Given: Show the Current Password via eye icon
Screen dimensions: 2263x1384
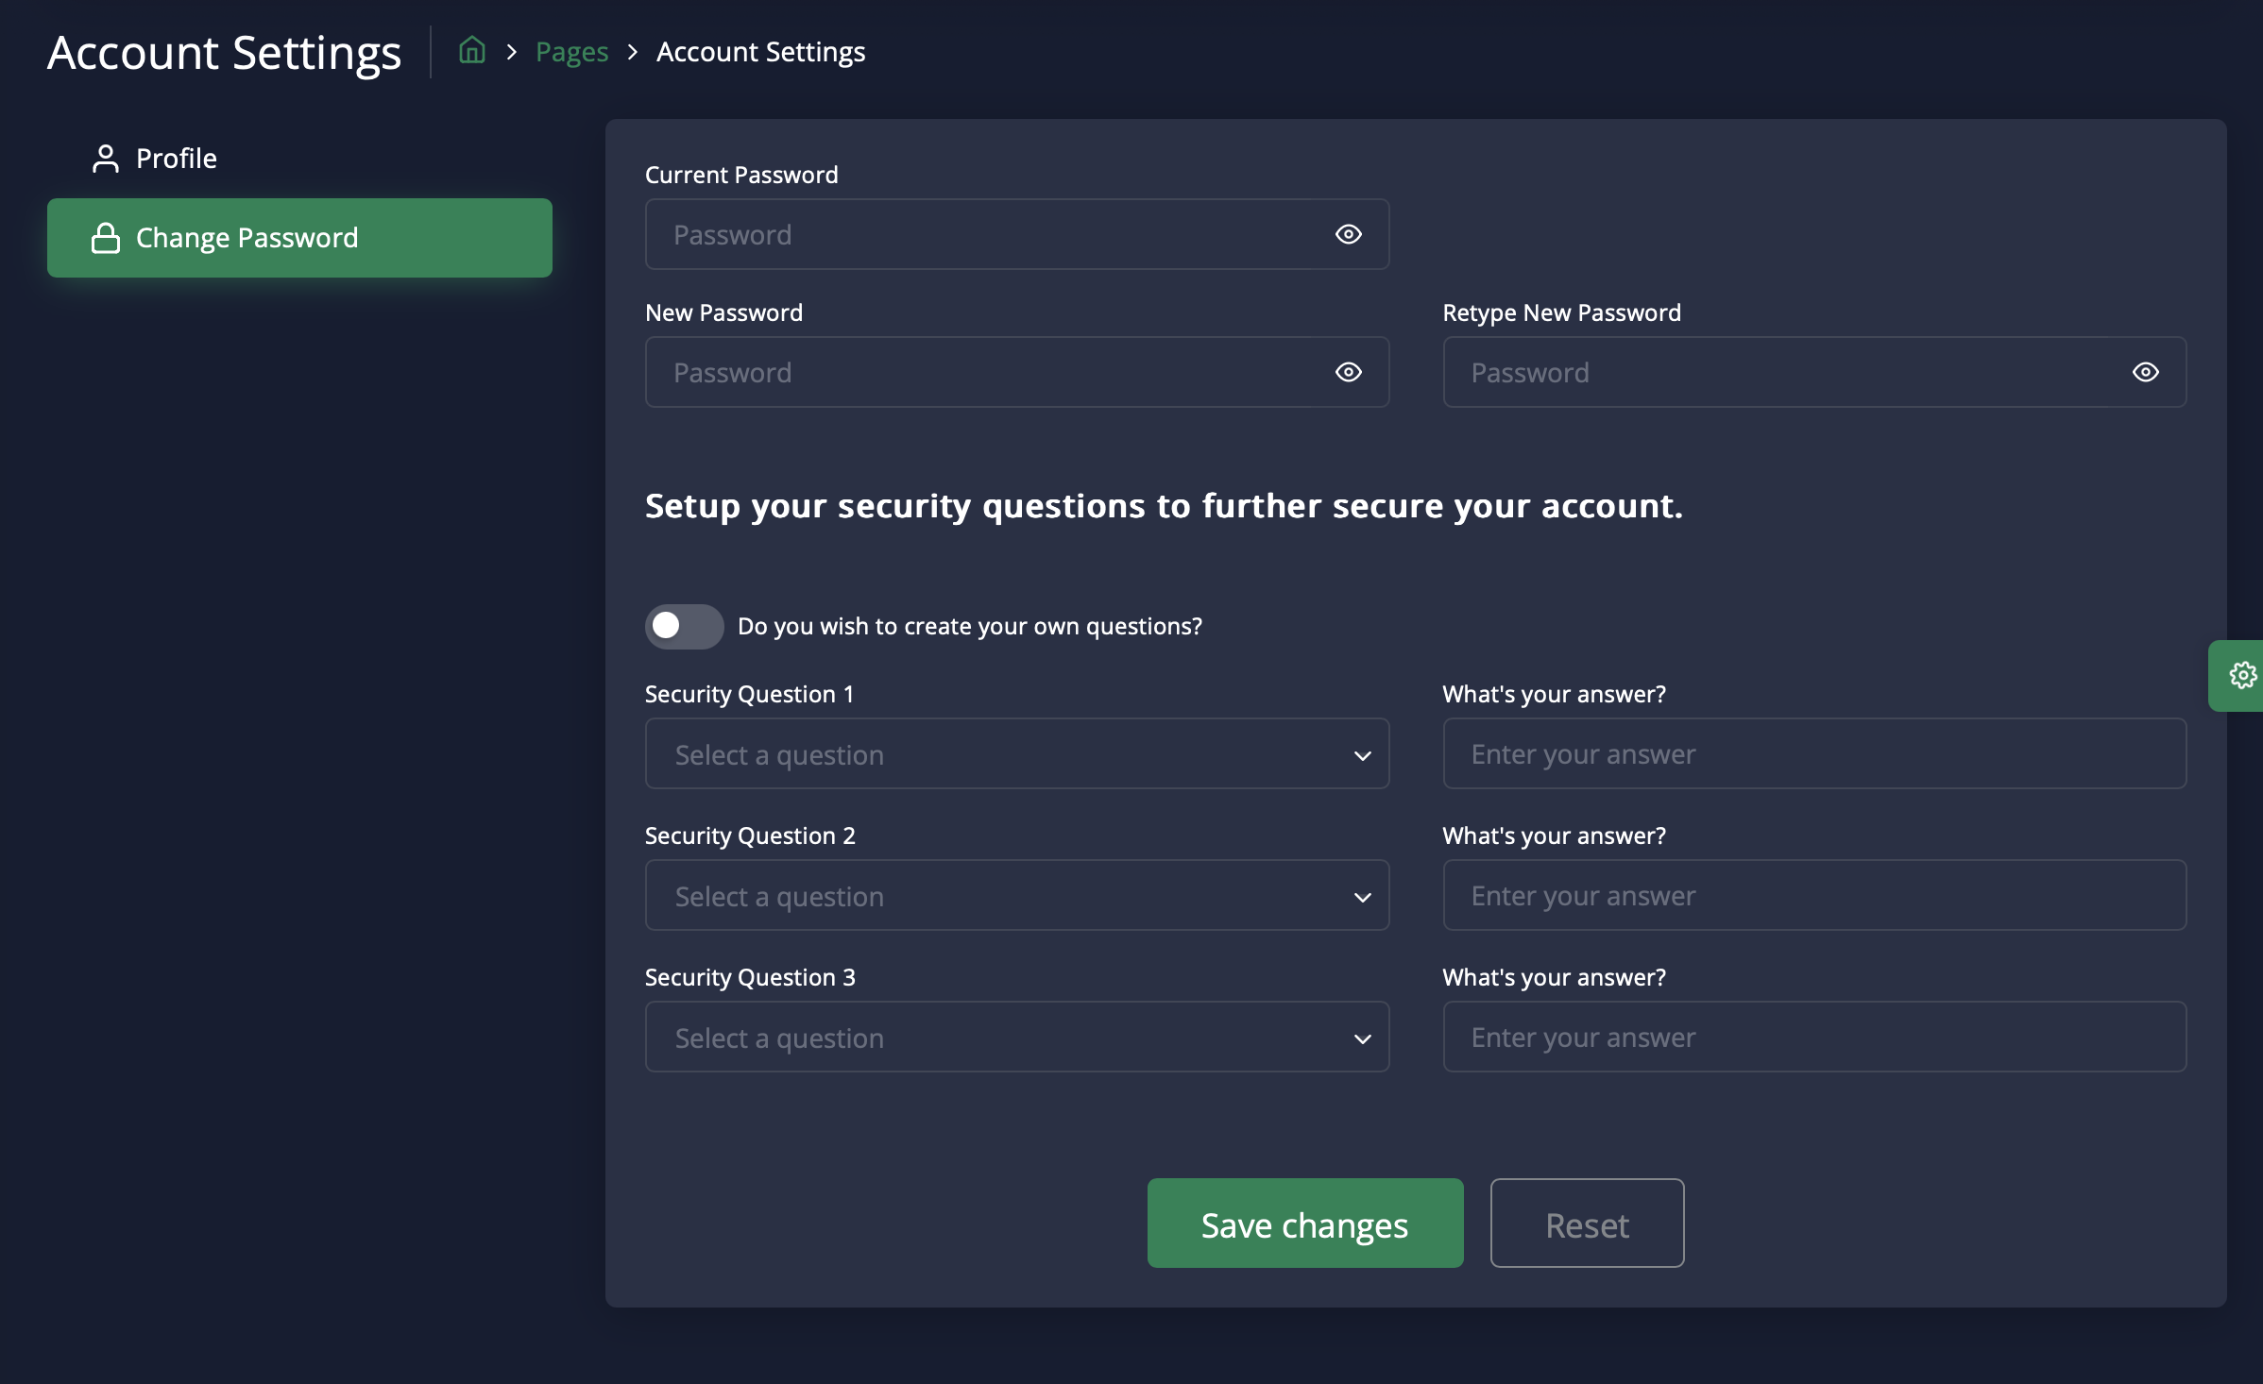Looking at the screenshot, I should (x=1348, y=234).
